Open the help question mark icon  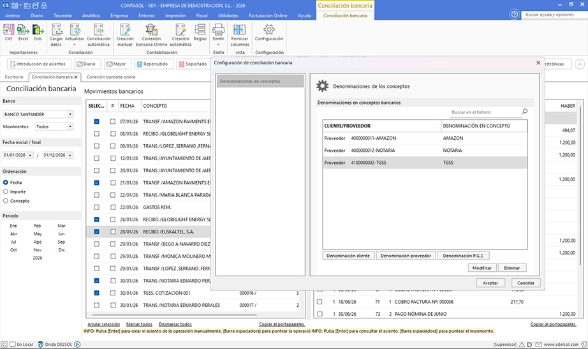pyautogui.click(x=515, y=15)
